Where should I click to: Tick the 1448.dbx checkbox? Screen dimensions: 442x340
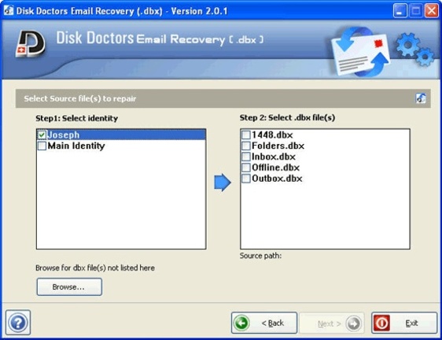[x=246, y=135]
